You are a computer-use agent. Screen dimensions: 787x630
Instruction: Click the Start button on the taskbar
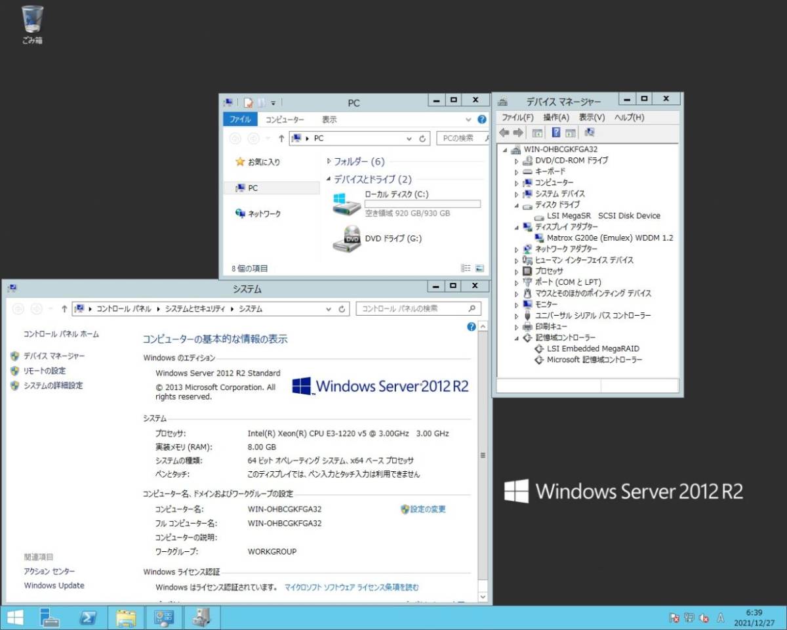pyautogui.click(x=15, y=618)
